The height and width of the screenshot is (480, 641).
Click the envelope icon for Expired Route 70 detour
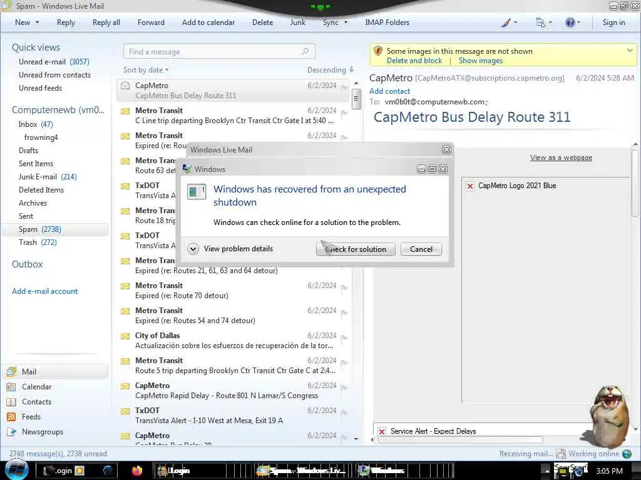[x=125, y=286]
